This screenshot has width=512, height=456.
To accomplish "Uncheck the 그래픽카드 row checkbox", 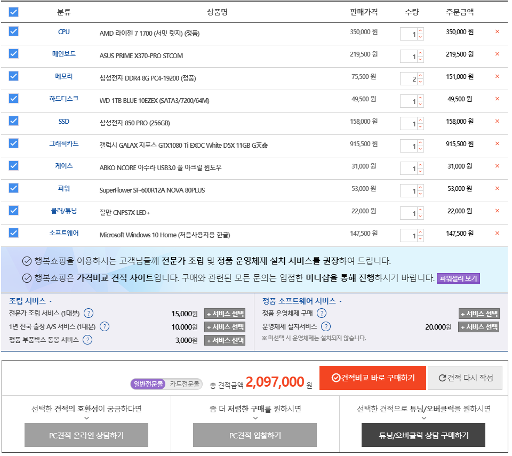I will [13, 144].
